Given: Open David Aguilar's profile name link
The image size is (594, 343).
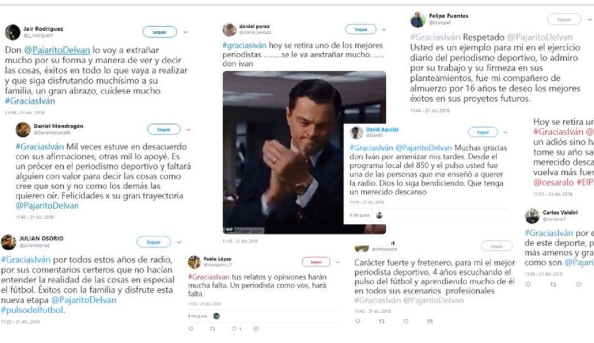Looking at the screenshot, I should point(382,130).
